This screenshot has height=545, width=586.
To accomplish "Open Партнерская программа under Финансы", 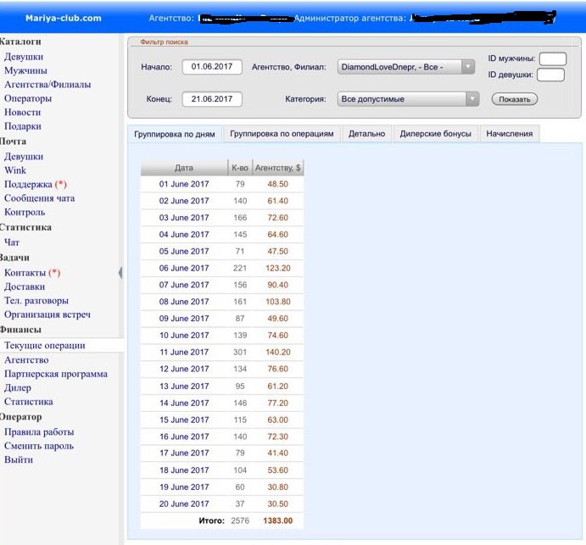I will click(56, 374).
